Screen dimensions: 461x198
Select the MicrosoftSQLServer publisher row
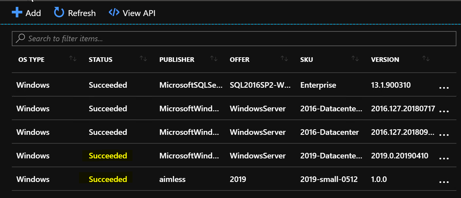234,85
